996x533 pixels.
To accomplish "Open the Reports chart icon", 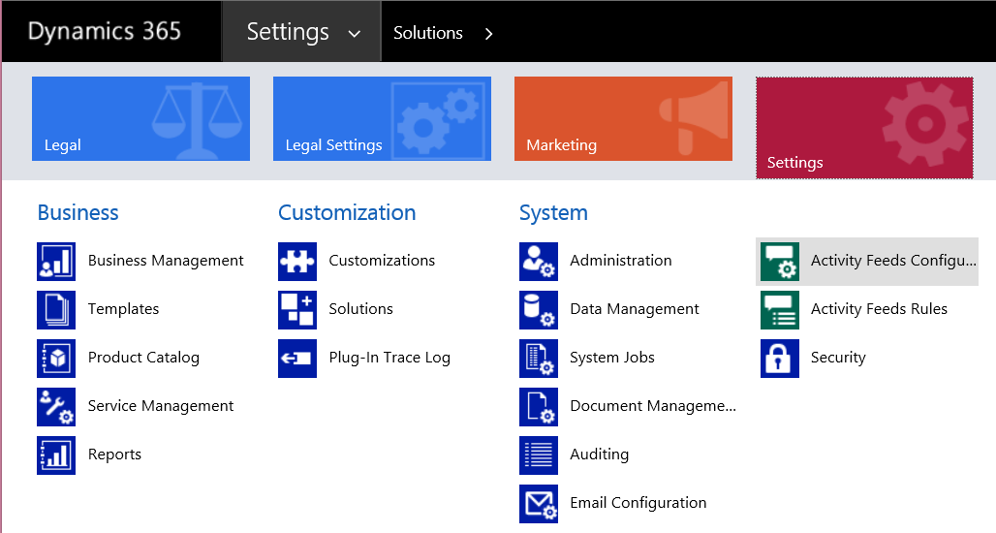I will pyautogui.click(x=56, y=455).
